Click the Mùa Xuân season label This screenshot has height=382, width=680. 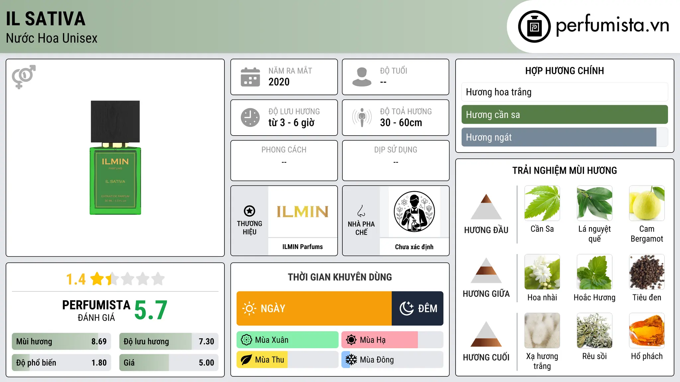[272, 340]
